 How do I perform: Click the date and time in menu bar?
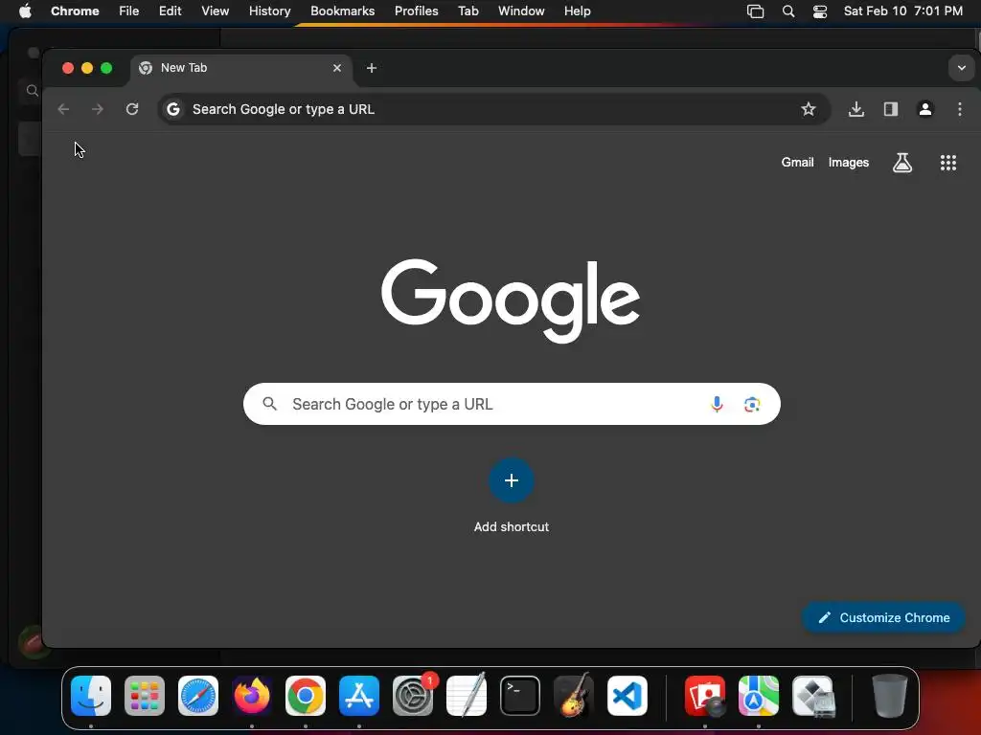902,11
